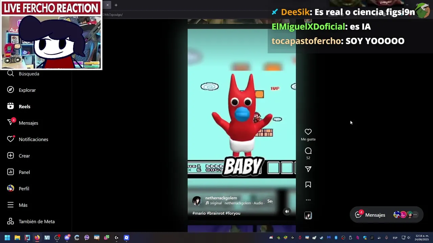Follow netherrackgolem with Seguir button
The image size is (433, 243).
coord(270,201)
